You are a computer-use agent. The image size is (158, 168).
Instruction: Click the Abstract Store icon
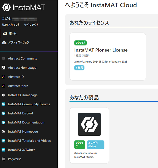(x=3, y=86)
